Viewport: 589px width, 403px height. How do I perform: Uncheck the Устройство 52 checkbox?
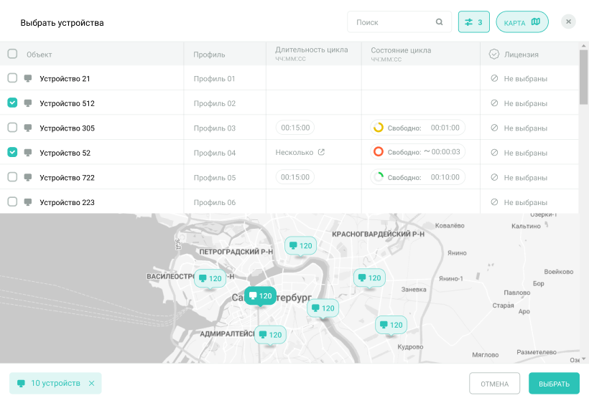(x=12, y=152)
